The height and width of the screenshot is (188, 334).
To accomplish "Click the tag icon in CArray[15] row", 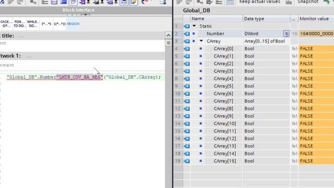I will point(187,161).
